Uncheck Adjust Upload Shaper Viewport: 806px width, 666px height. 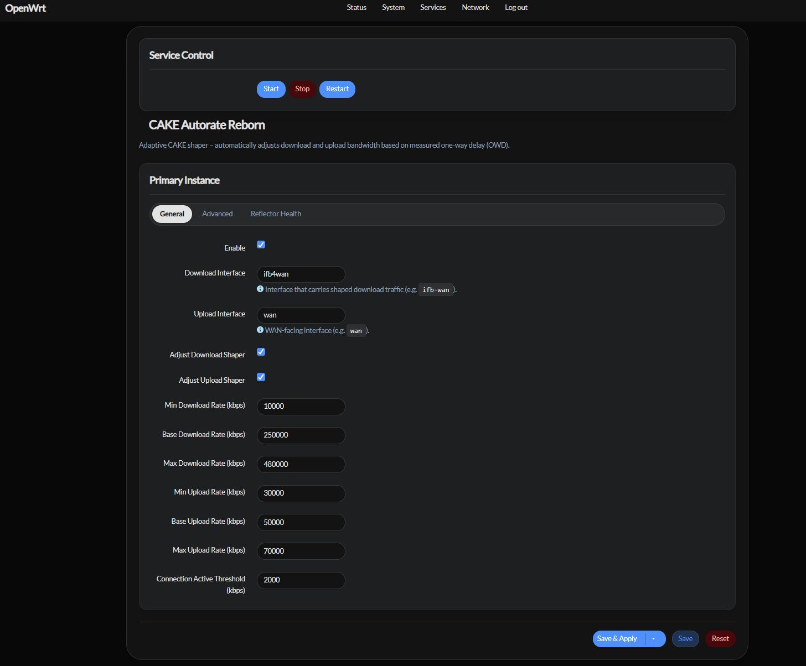(x=261, y=377)
